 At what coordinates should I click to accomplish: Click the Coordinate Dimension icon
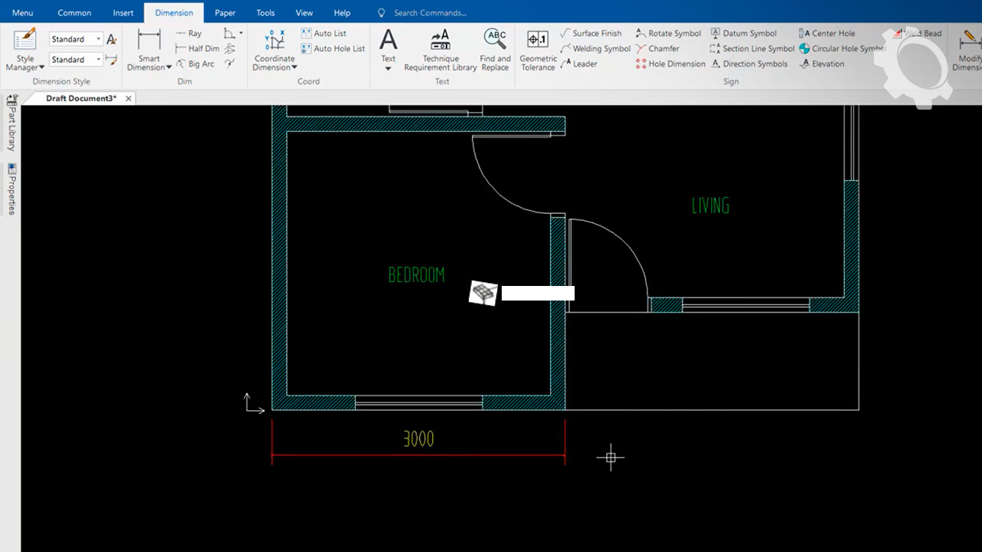coord(274,49)
